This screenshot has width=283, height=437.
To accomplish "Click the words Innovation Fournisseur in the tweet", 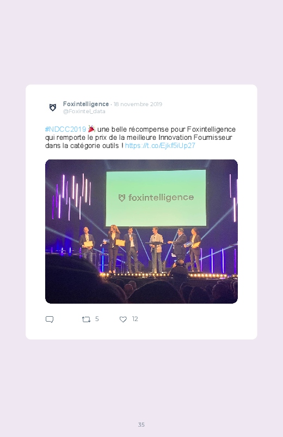I will point(195,137).
